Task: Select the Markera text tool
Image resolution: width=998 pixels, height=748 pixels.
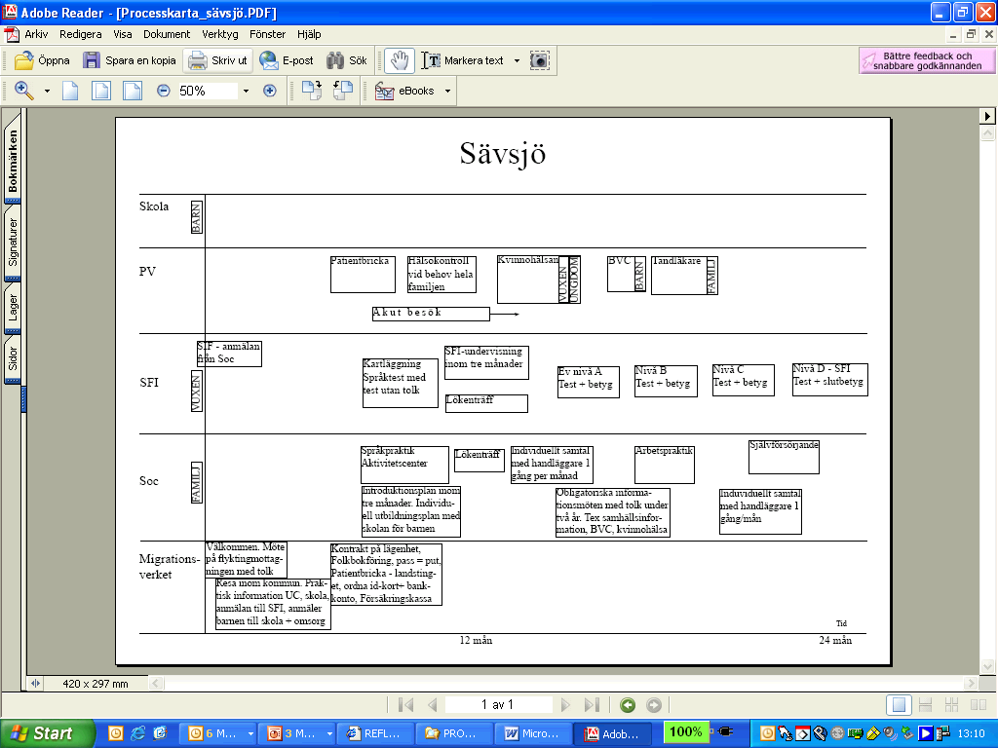Action: (463, 60)
